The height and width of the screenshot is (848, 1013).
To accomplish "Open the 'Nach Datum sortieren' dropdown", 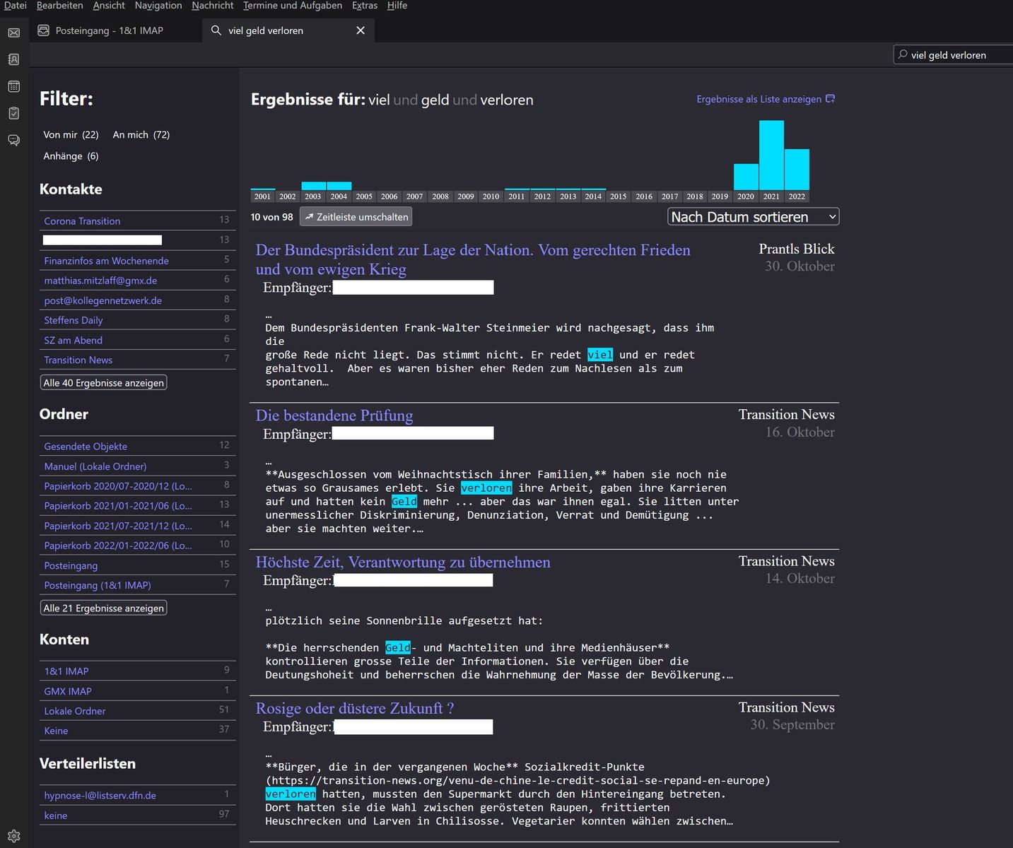I will tap(753, 217).
